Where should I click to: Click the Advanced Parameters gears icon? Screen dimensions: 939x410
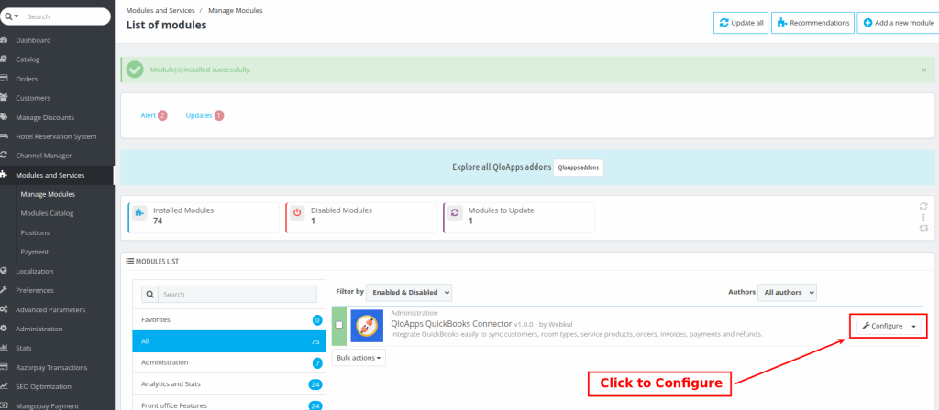(4, 309)
